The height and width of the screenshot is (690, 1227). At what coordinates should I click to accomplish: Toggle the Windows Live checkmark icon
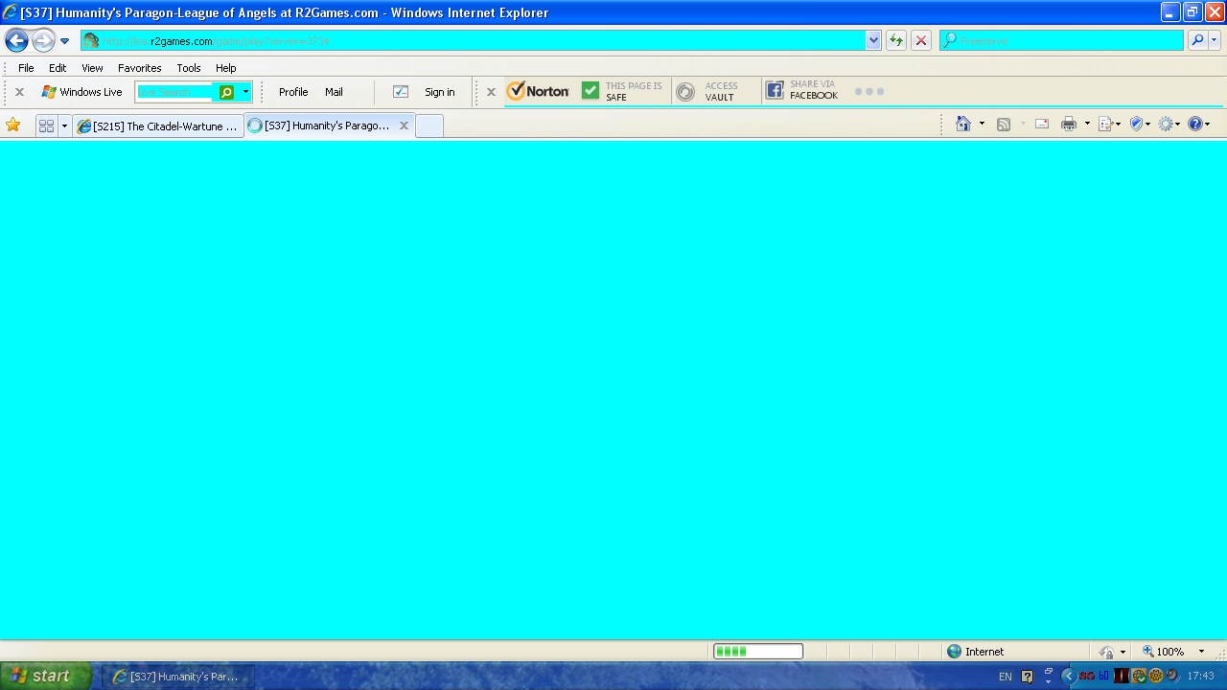(401, 92)
